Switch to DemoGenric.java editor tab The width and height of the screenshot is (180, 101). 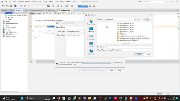pyautogui.click(x=37, y=10)
